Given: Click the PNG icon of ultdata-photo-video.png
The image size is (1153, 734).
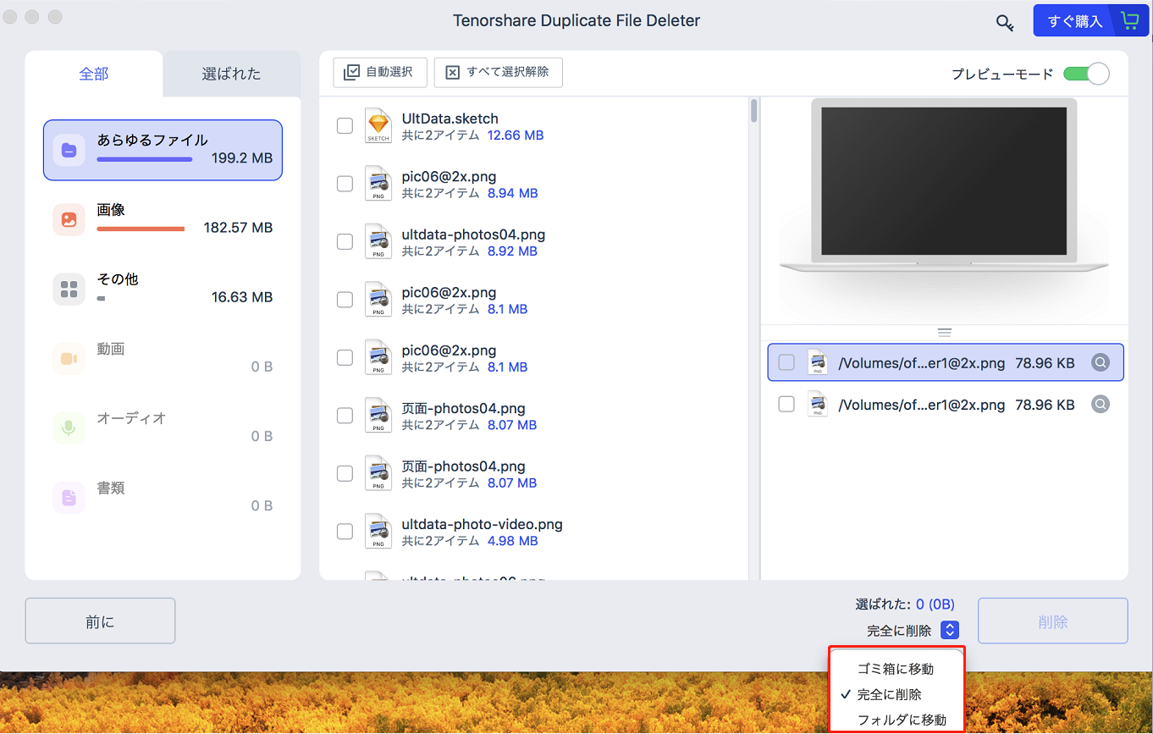Looking at the screenshot, I should [x=378, y=531].
